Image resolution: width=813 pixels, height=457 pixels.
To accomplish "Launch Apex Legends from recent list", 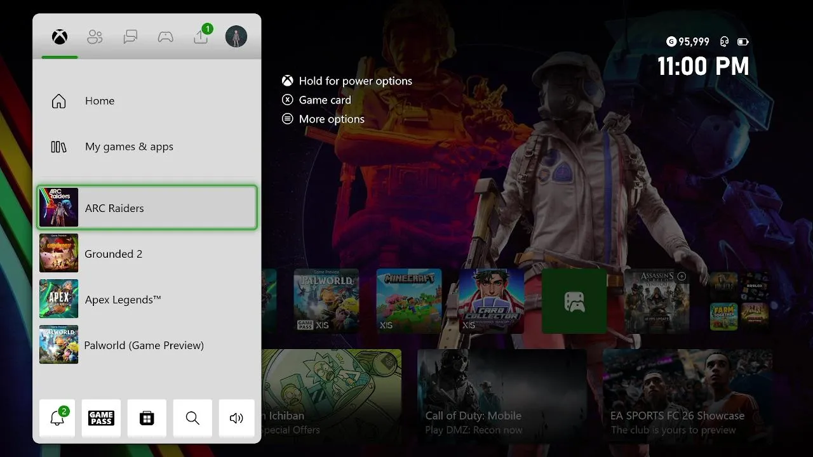I will tap(147, 299).
